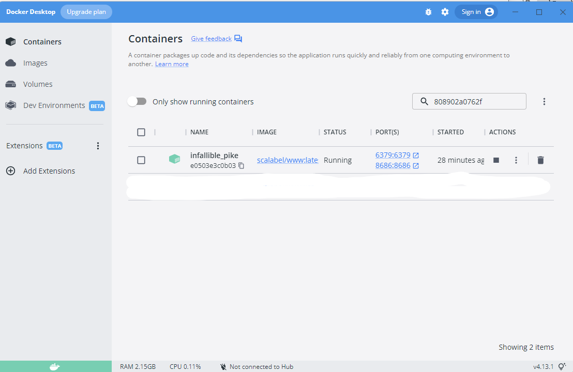The width and height of the screenshot is (573, 372).
Task: Click the Upgrade plan button
Action: pos(86,12)
